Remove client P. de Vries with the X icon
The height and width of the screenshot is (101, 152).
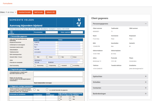tap(15, 12)
